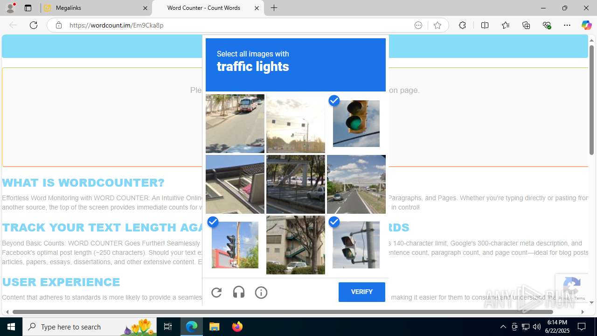This screenshot has width=597, height=336.
Task: Select the highway overpass road tile
Action: tap(356, 184)
